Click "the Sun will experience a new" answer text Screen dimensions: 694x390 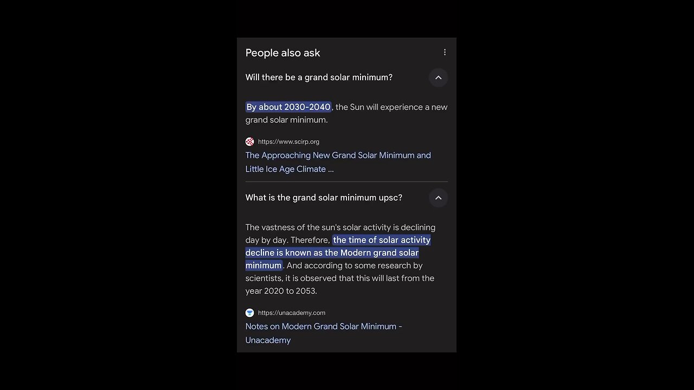coord(391,107)
